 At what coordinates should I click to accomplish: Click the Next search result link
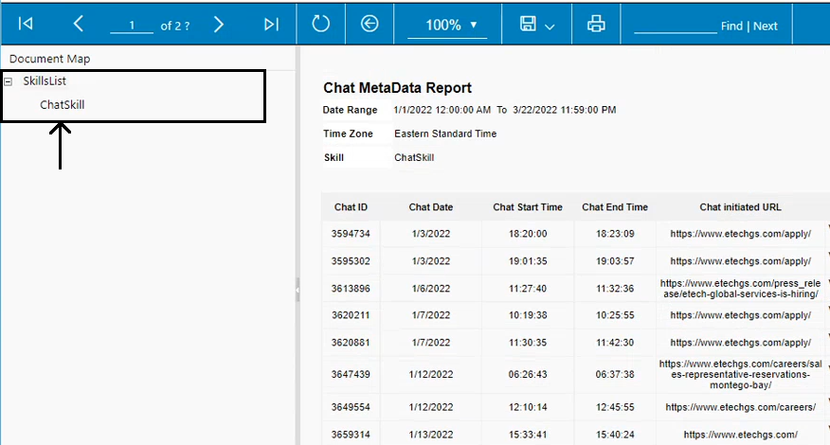[765, 27]
